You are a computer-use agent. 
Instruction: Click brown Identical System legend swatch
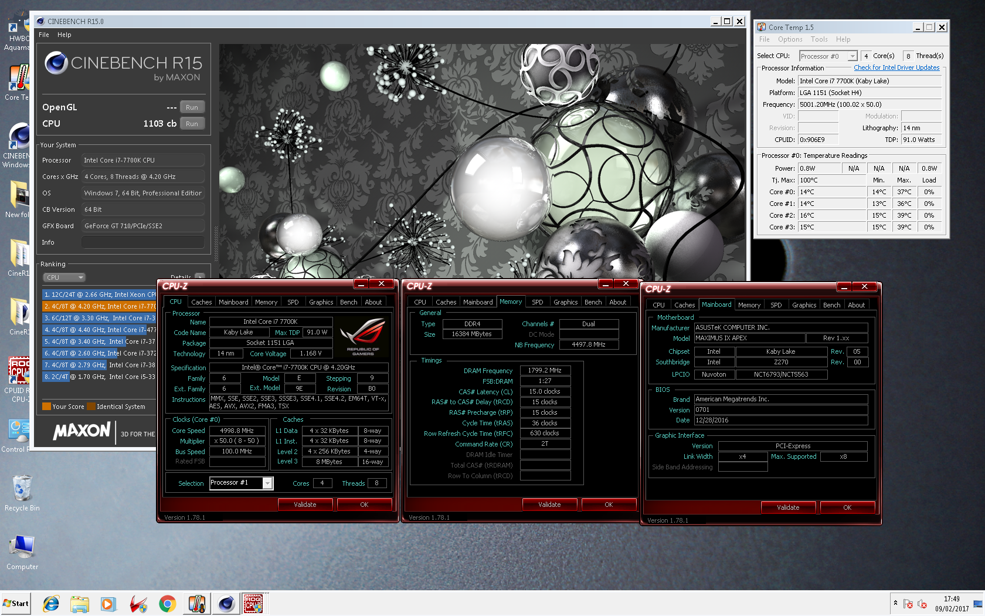click(x=91, y=407)
